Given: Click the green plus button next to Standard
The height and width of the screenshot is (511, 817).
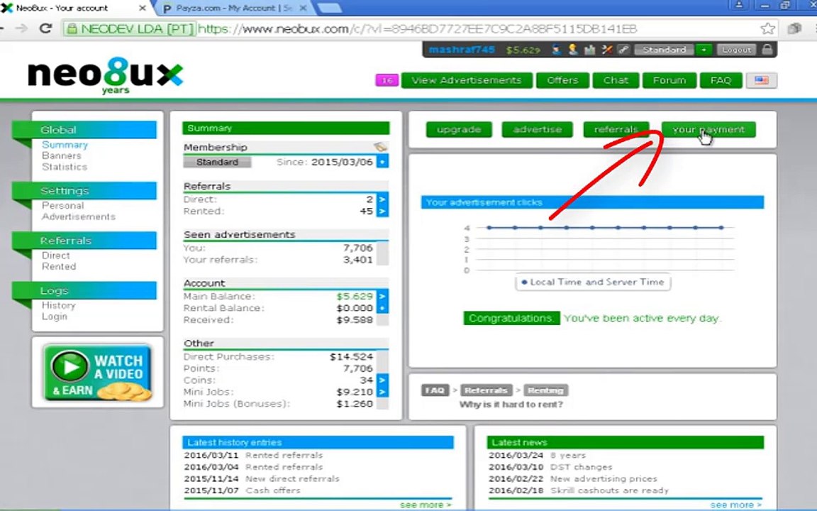Looking at the screenshot, I should (704, 50).
